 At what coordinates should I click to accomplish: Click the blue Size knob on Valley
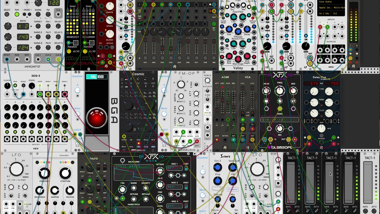[229, 29]
